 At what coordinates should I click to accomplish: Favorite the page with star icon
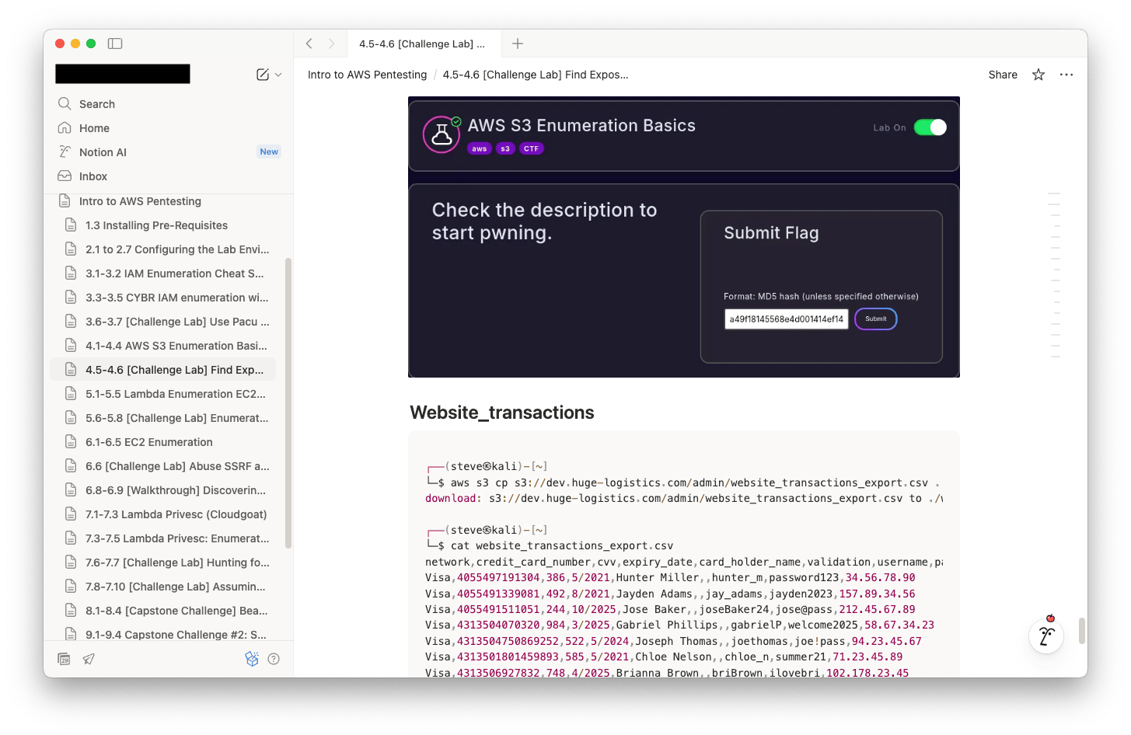(x=1038, y=75)
